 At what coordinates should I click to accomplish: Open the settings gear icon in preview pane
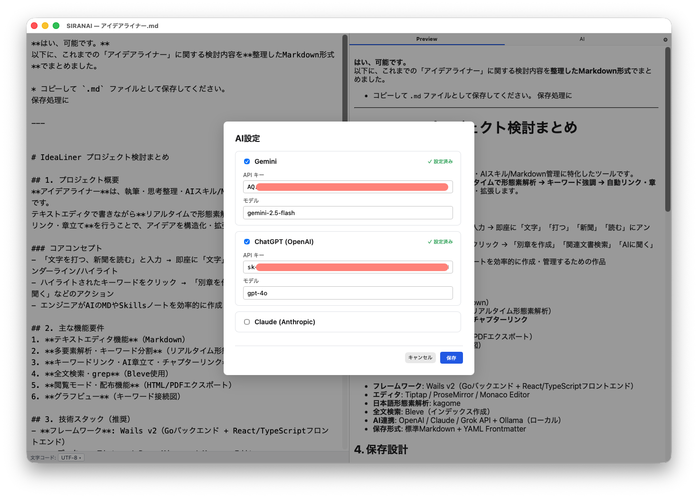click(x=665, y=40)
